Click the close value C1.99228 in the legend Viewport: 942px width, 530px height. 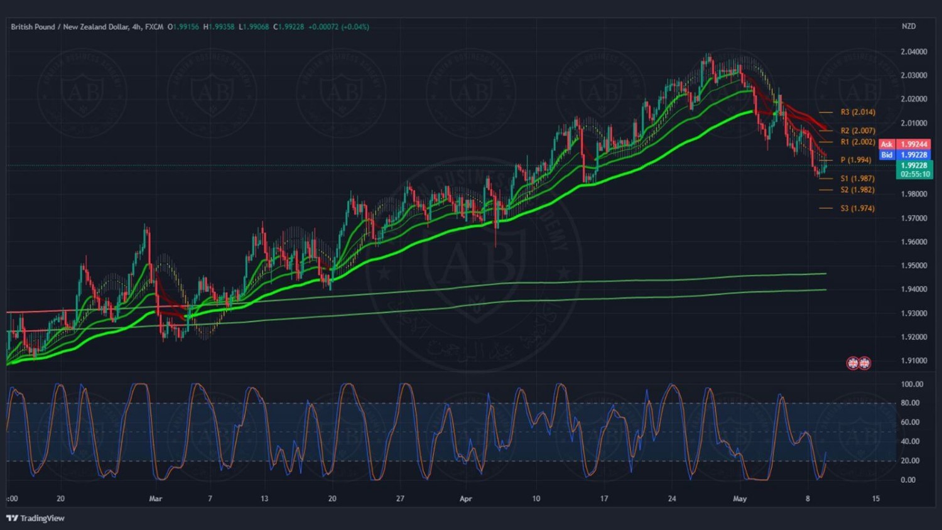click(x=289, y=27)
